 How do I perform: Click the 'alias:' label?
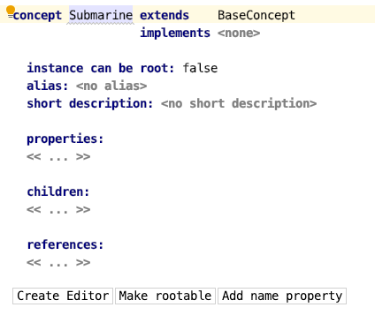[x=48, y=86]
